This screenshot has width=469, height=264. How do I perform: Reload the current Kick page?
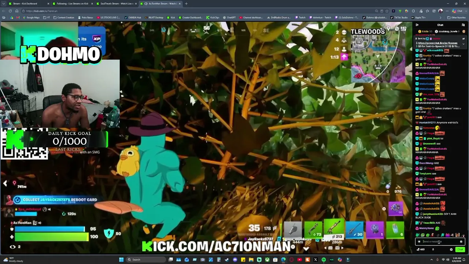click(10, 11)
